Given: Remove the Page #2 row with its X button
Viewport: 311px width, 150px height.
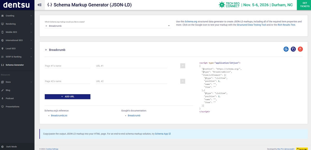Looking at the screenshot, I should click(x=183, y=81).
